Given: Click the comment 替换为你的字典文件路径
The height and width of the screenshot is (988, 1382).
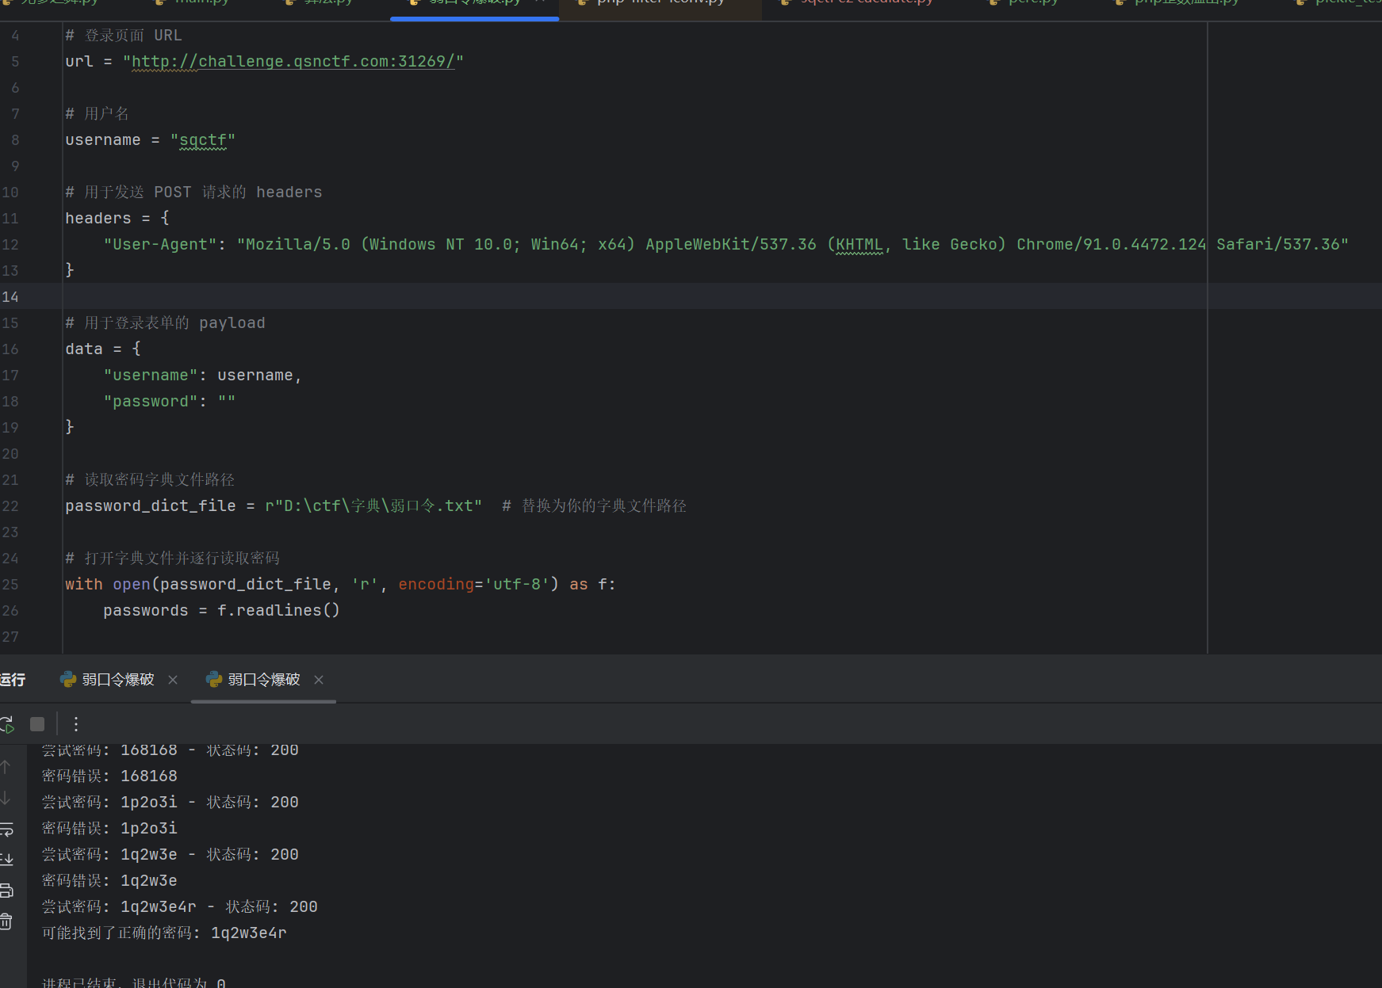Looking at the screenshot, I should [x=595, y=505].
